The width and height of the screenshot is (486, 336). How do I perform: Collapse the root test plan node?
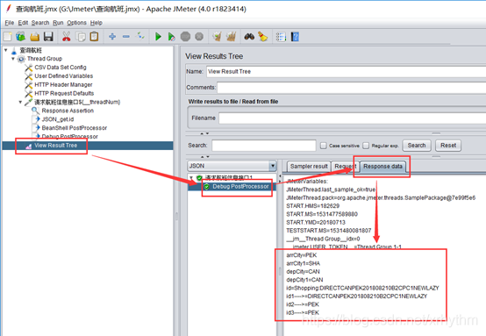(5, 50)
